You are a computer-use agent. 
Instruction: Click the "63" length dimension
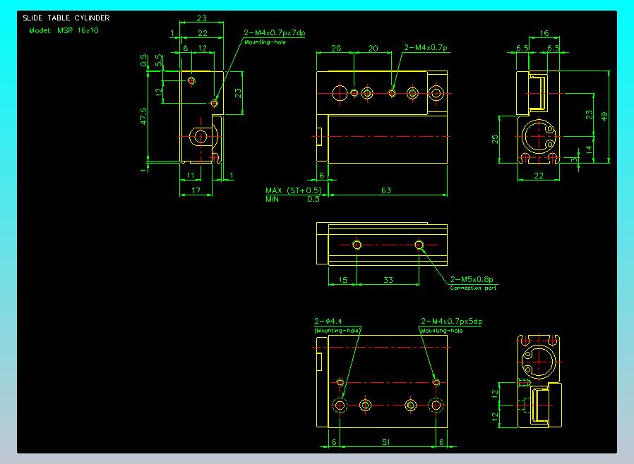(386, 190)
